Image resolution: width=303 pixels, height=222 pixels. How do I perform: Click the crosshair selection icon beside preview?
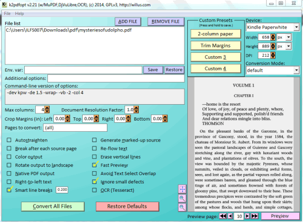pos(182,189)
